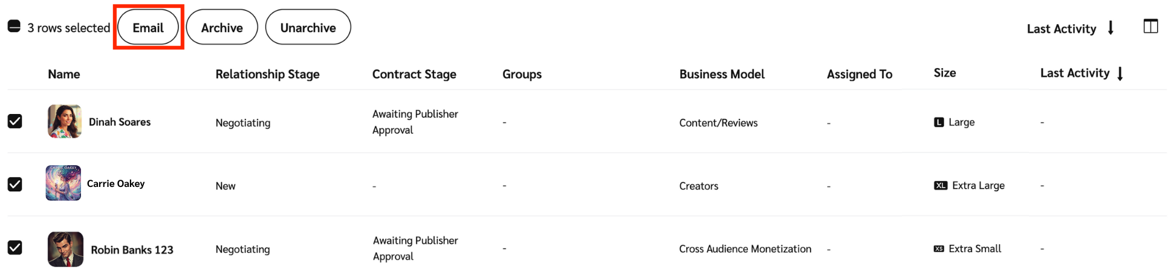Uncheck the Dinah Soares row checkbox
This screenshot has height=275, width=1171.
click(x=15, y=121)
